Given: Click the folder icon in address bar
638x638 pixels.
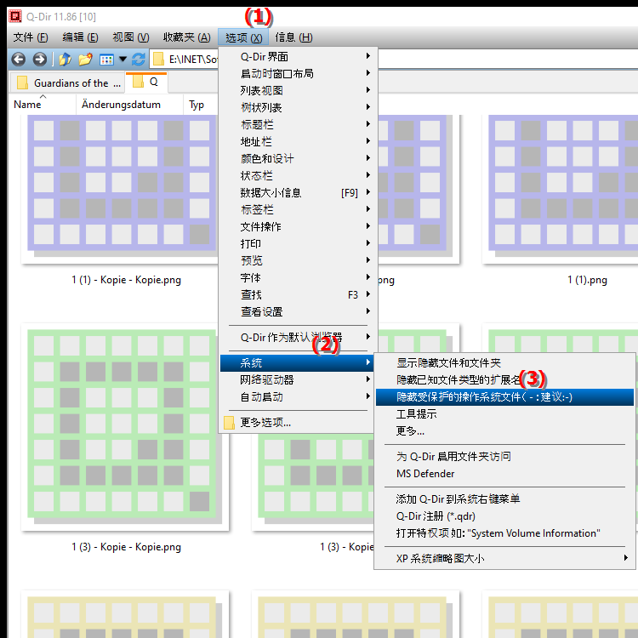Looking at the screenshot, I should (158, 60).
